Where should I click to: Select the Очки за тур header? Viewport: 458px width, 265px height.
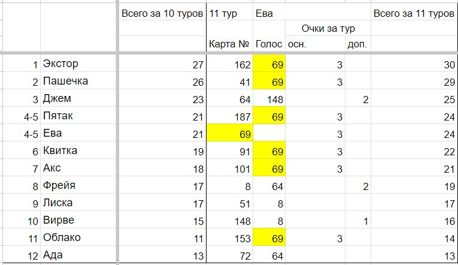click(328, 28)
